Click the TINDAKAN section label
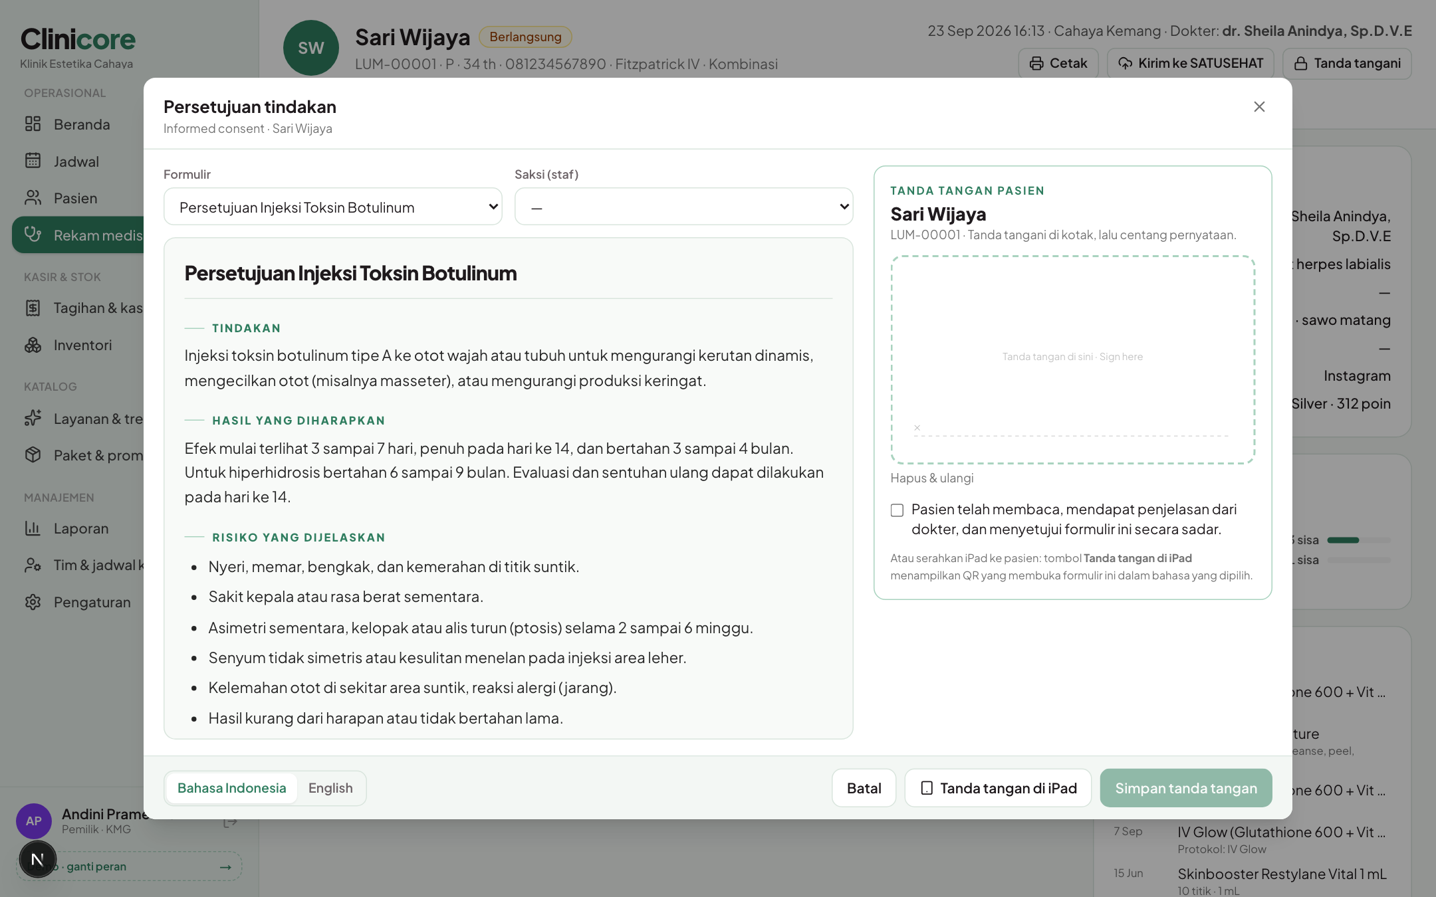The image size is (1436, 897). click(246, 328)
